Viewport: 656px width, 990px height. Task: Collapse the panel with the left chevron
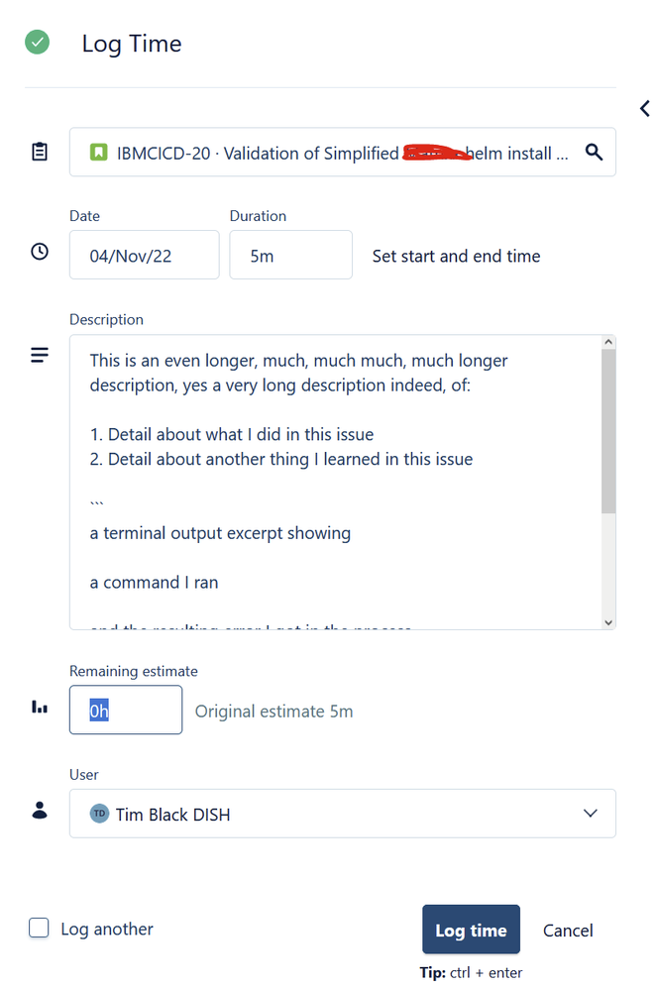pos(645,109)
